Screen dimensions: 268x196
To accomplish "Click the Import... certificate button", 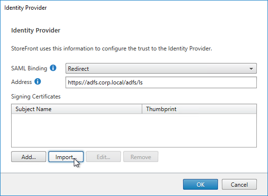I will pyautogui.click(x=66, y=157).
